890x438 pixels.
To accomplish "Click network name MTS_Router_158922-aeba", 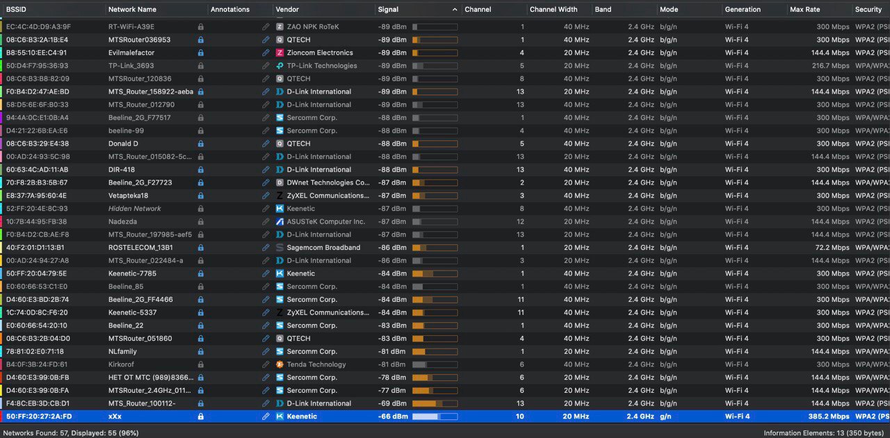I will 151,92.
